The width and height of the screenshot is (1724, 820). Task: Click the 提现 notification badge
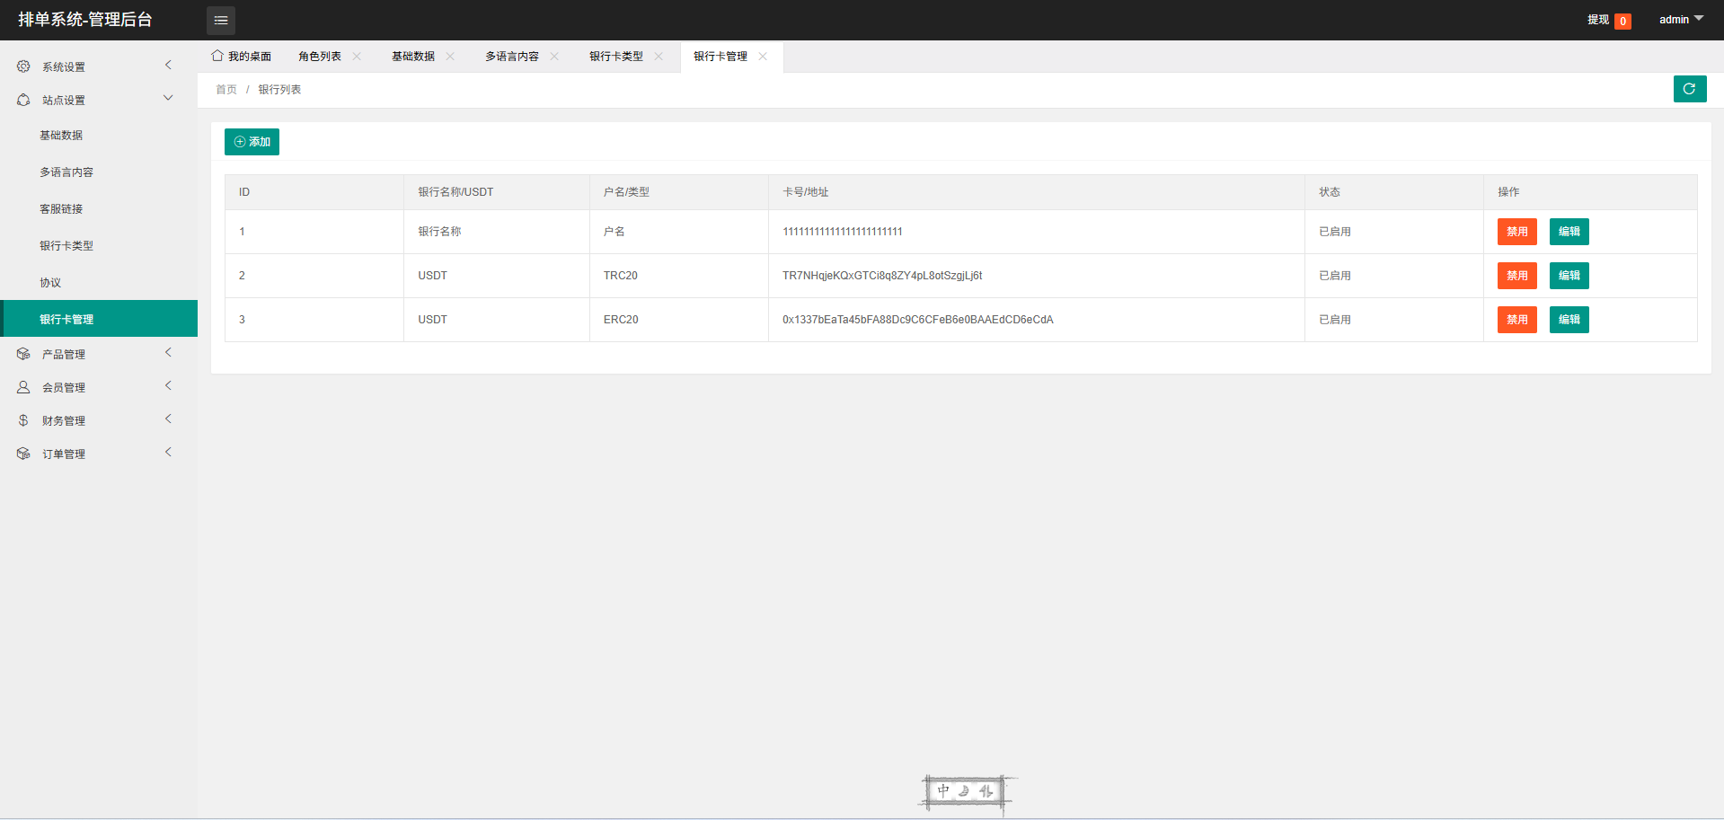coord(1622,21)
